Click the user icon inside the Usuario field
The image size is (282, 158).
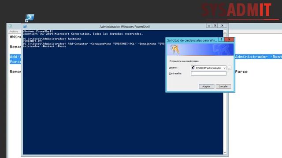click(193, 68)
